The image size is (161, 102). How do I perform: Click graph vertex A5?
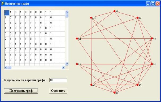point(138,85)
